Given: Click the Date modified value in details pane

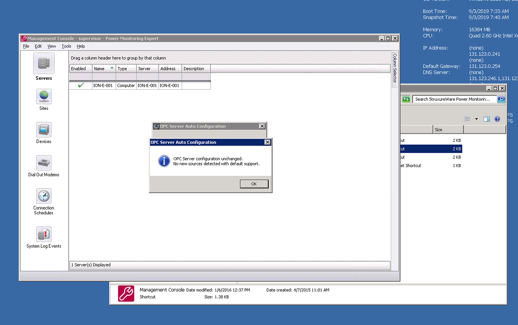Looking at the screenshot, I should (233, 290).
